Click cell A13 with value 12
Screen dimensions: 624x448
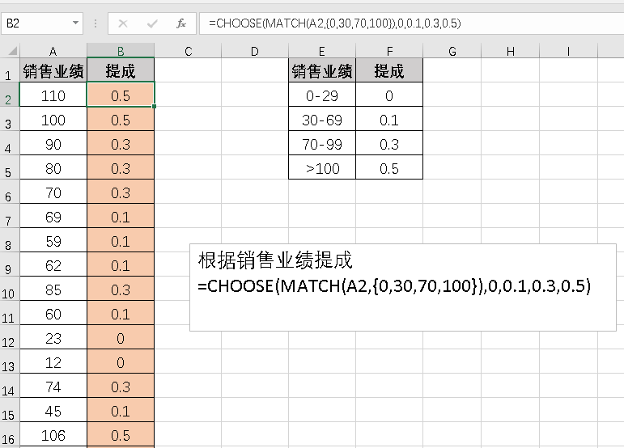pos(53,361)
